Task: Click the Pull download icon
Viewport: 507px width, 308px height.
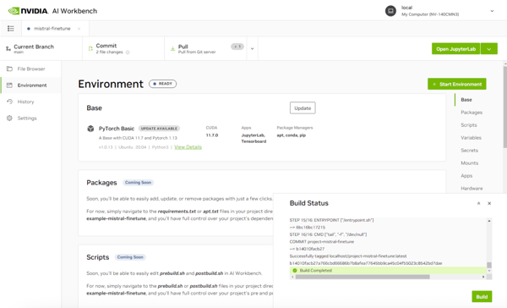Action: (172, 48)
